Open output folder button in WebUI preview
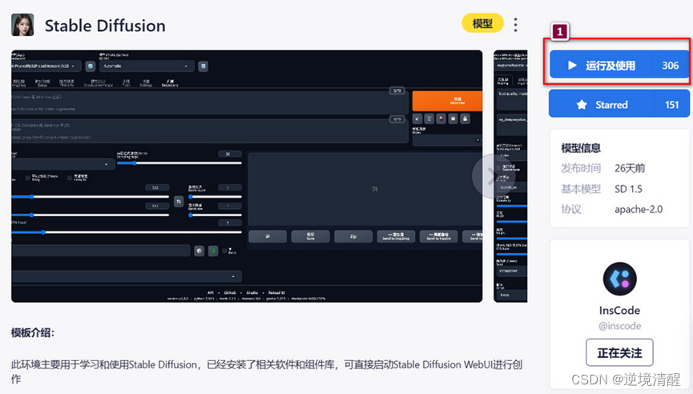This screenshot has height=394, width=693. [x=268, y=236]
